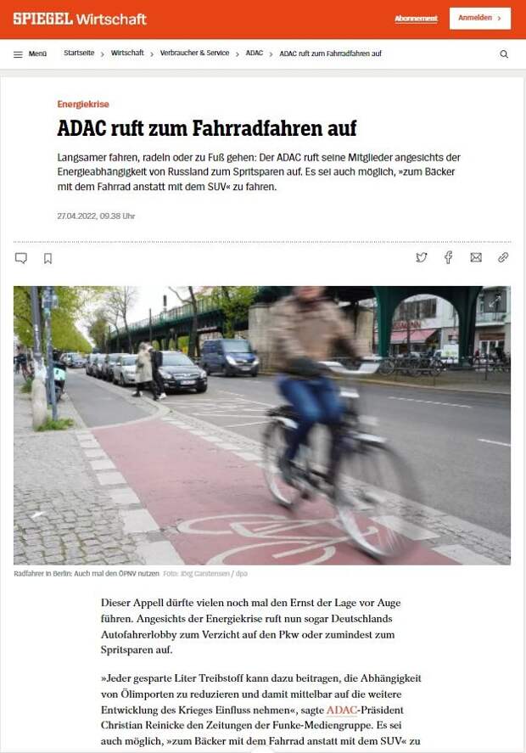Click the SPIEGEL Wirtschaft logo
Viewport: 526px width, 753px height.
tap(80, 19)
